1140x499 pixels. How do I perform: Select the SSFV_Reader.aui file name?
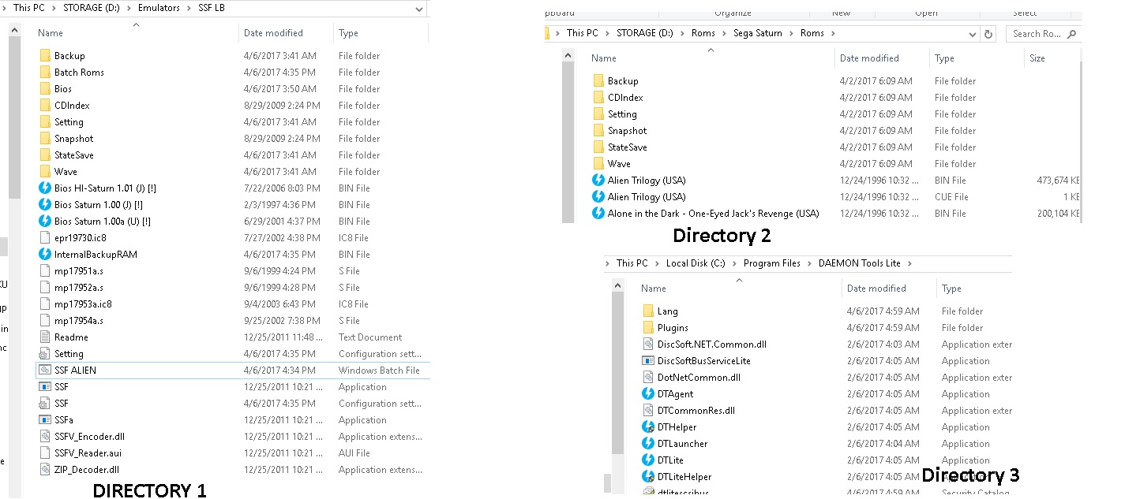88,453
